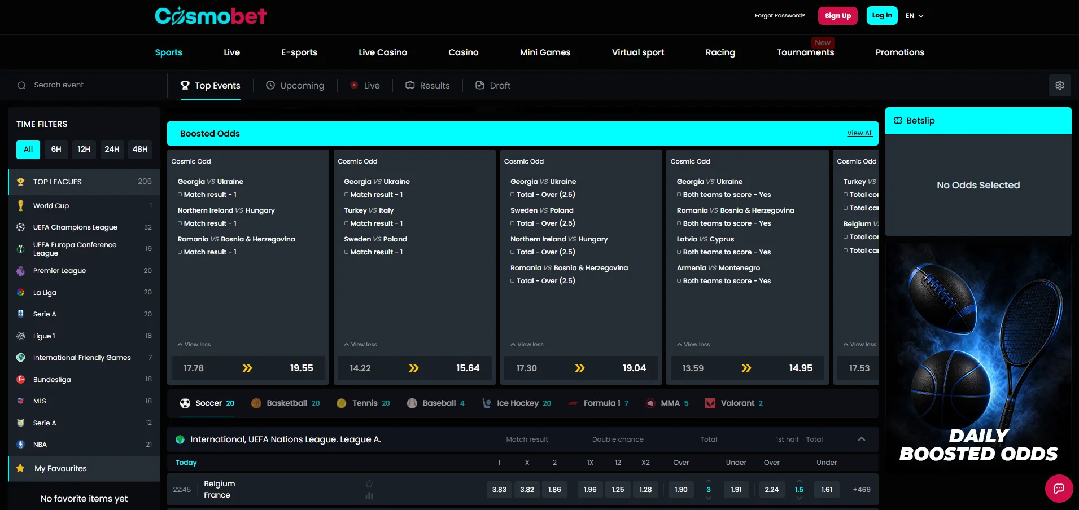Select the 12H time filter

pos(84,149)
